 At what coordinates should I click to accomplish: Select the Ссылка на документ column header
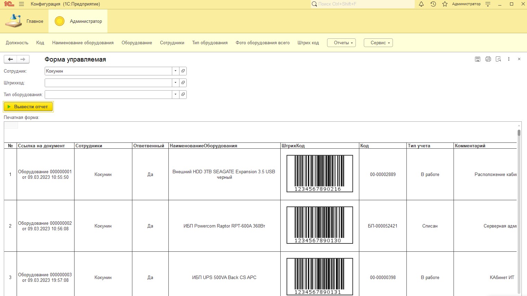tap(46, 146)
